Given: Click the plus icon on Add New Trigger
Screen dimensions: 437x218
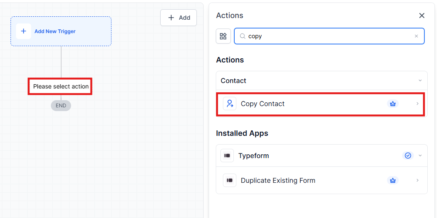Looking at the screenshot, I should click(x=24, y=31).
